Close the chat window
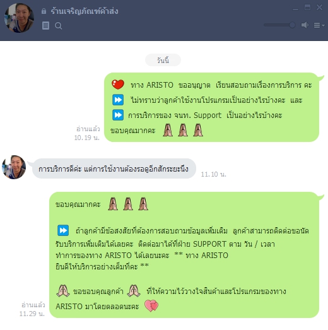Screen dimensions: 328x330 tap(319, 8)
